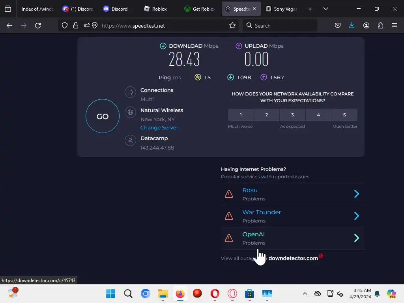Image resolution: width=404 pixels, height=303 pixels.
Task: Click the upload latency icon near 1567
Action: click(x=264, y=77)
